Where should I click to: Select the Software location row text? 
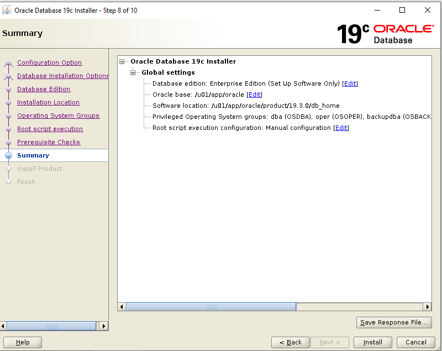point(246,106)
